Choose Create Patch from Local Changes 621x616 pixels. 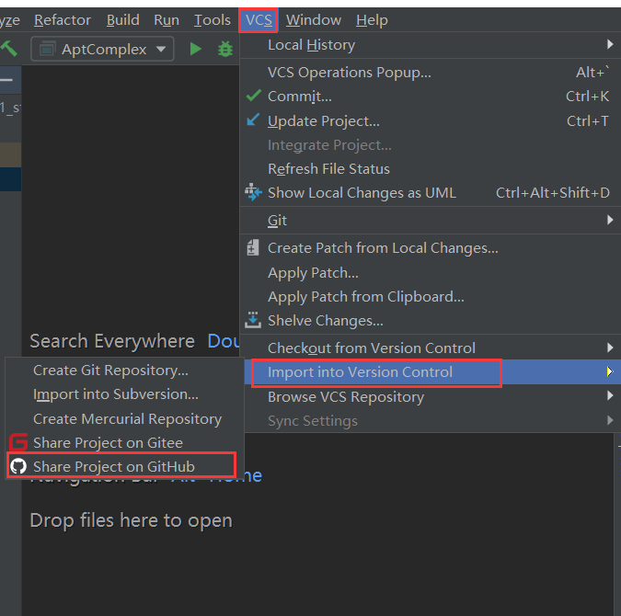431,248
